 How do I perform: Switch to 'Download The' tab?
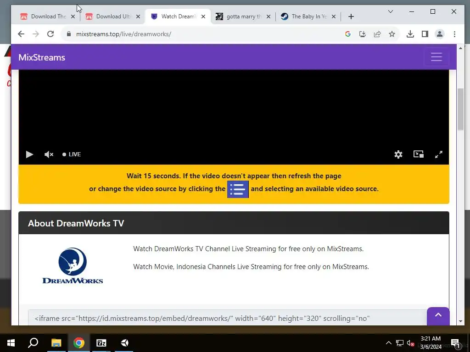(x=48, y=16)
